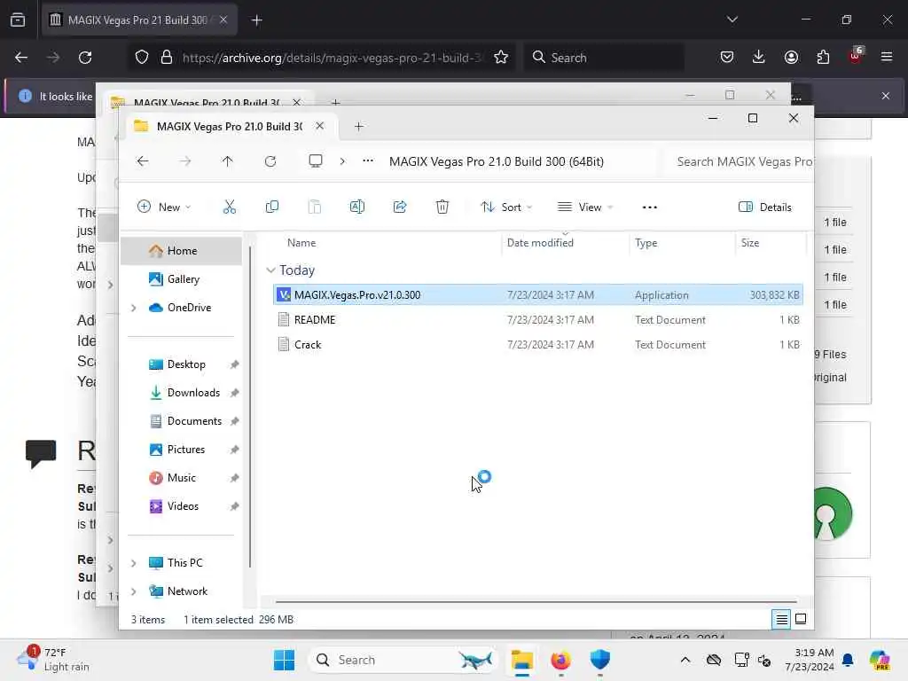Open Windows Security shield in taskbar

tap(600, 660)
